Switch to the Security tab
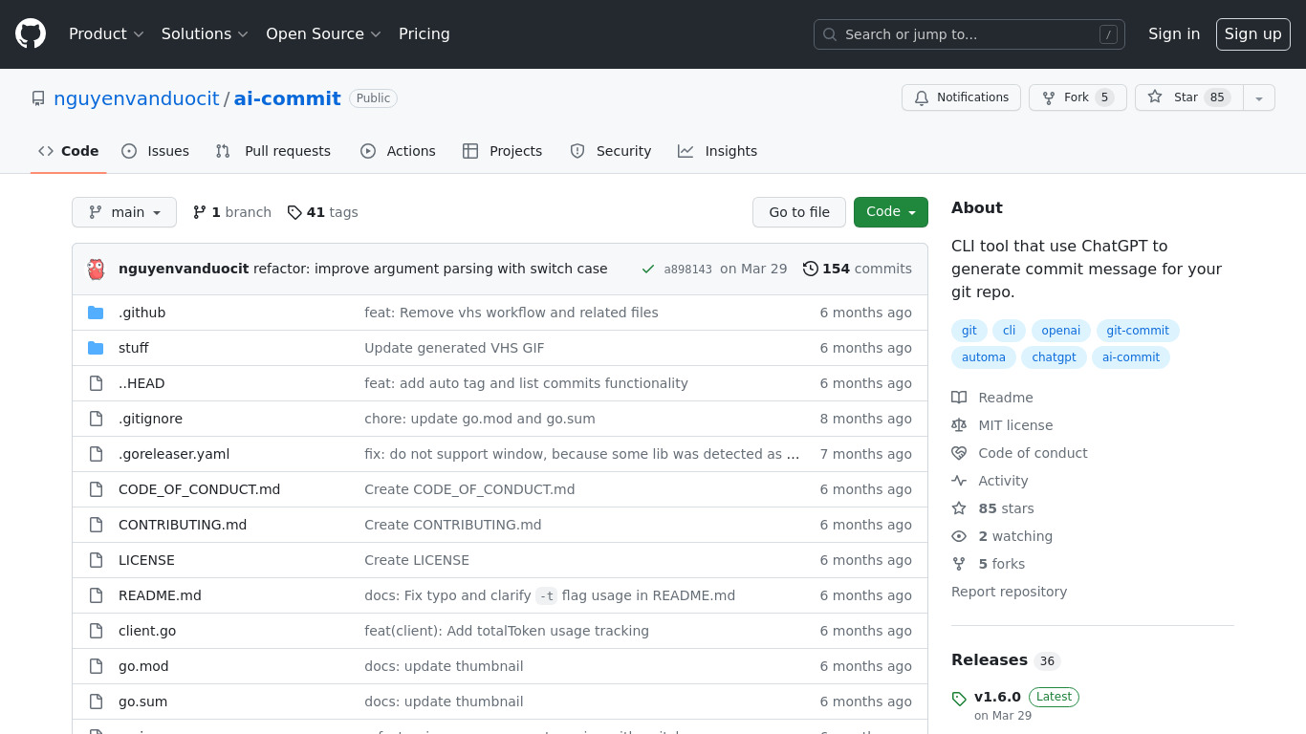The image size is (1306, 734). point(610,151)
